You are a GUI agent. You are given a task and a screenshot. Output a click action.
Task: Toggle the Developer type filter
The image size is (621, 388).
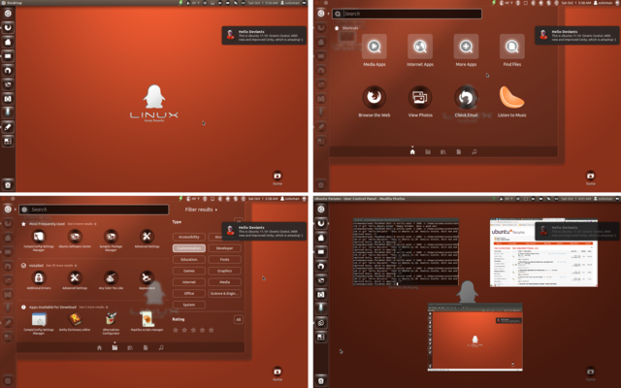point(224,248)
